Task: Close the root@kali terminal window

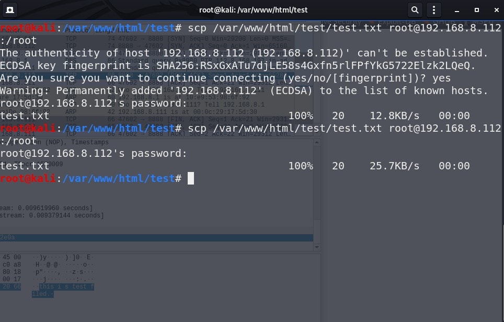Action: coord(496,10)
